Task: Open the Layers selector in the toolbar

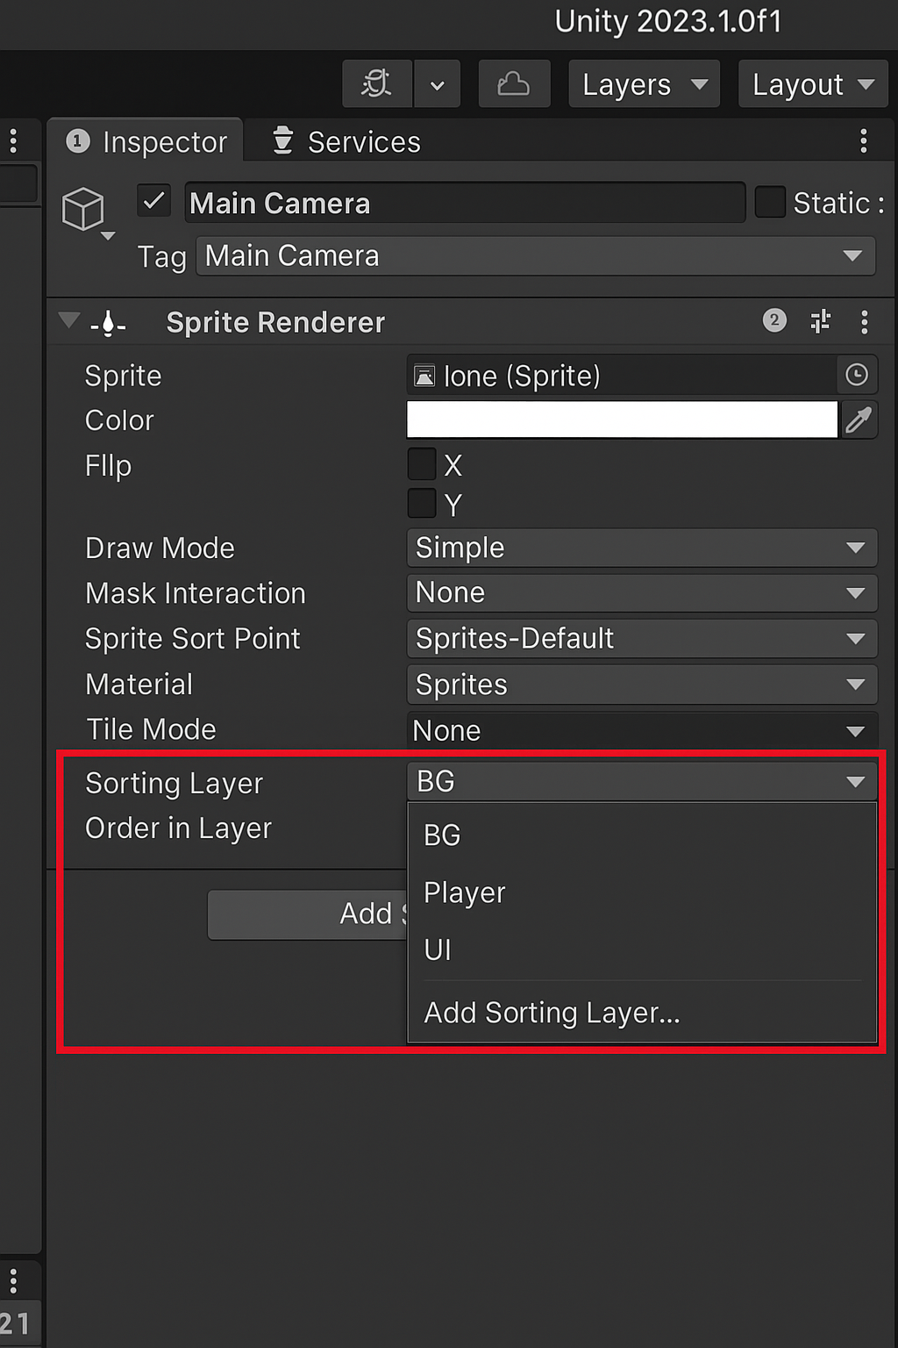Action: 643,83
